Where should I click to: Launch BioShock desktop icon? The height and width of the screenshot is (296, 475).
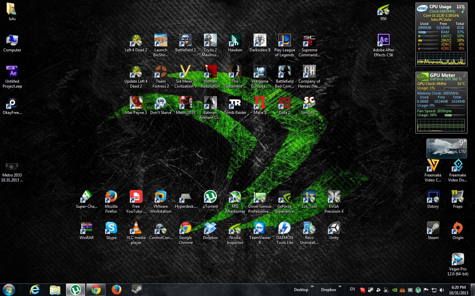click(161, 45)
